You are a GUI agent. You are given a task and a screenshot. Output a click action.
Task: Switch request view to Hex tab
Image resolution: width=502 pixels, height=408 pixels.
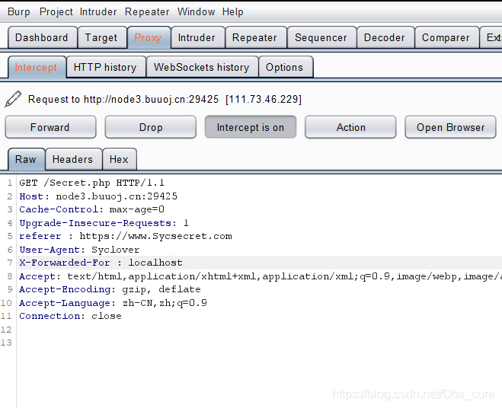click(119, 159)
